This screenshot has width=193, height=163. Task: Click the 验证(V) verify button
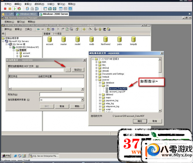78,70
